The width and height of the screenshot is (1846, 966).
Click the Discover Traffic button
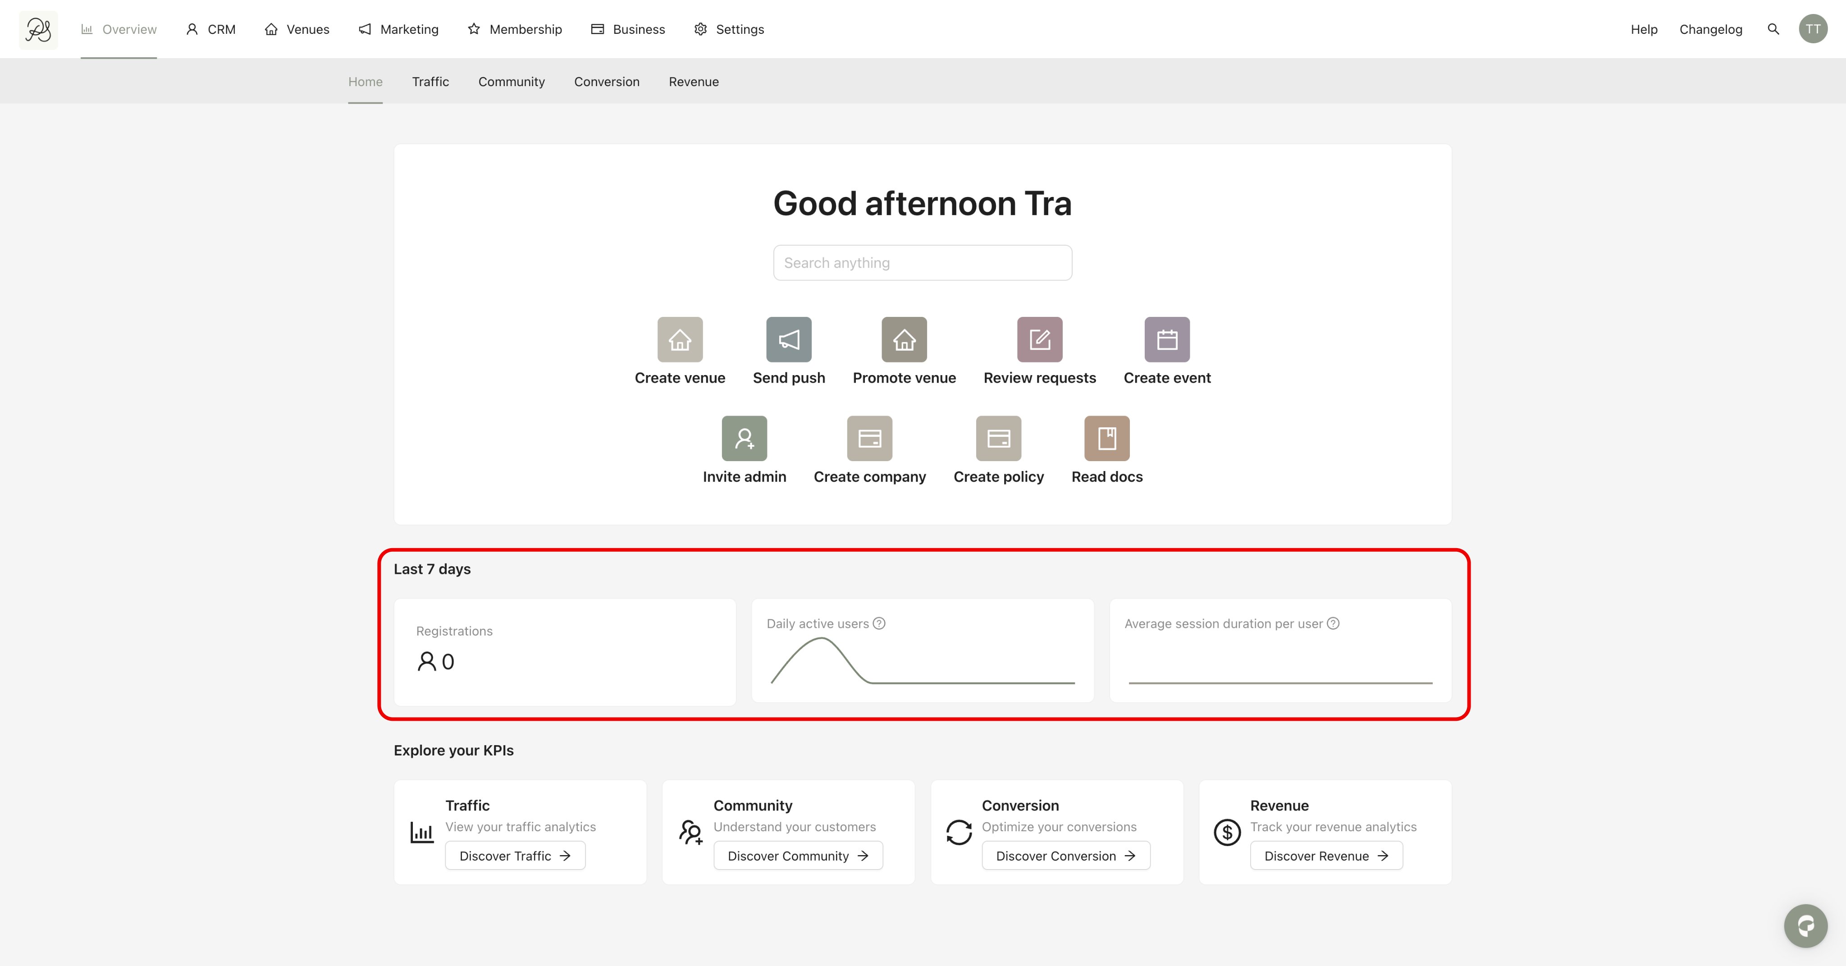coord(515,856)
